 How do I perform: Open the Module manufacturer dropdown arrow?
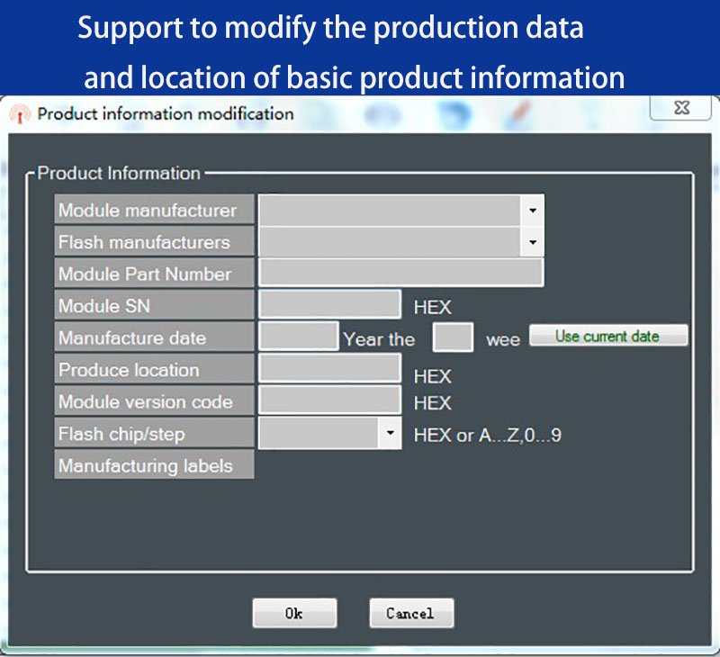point(532,211)
